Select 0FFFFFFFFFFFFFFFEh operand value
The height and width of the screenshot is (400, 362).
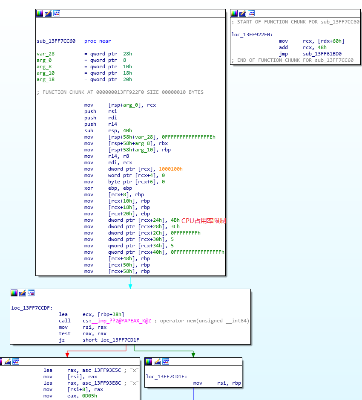pyautogui.click(x=189, y=137)
